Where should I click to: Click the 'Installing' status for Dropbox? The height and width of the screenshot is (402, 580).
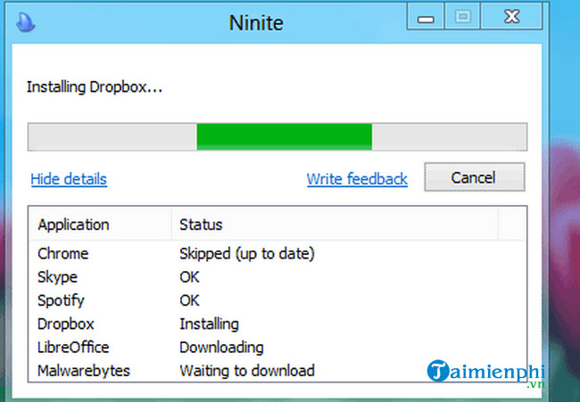click(209, 324)
